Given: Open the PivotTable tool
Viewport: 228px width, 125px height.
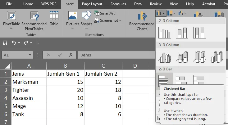Looking at the screenshot, I should click(11, 20).
